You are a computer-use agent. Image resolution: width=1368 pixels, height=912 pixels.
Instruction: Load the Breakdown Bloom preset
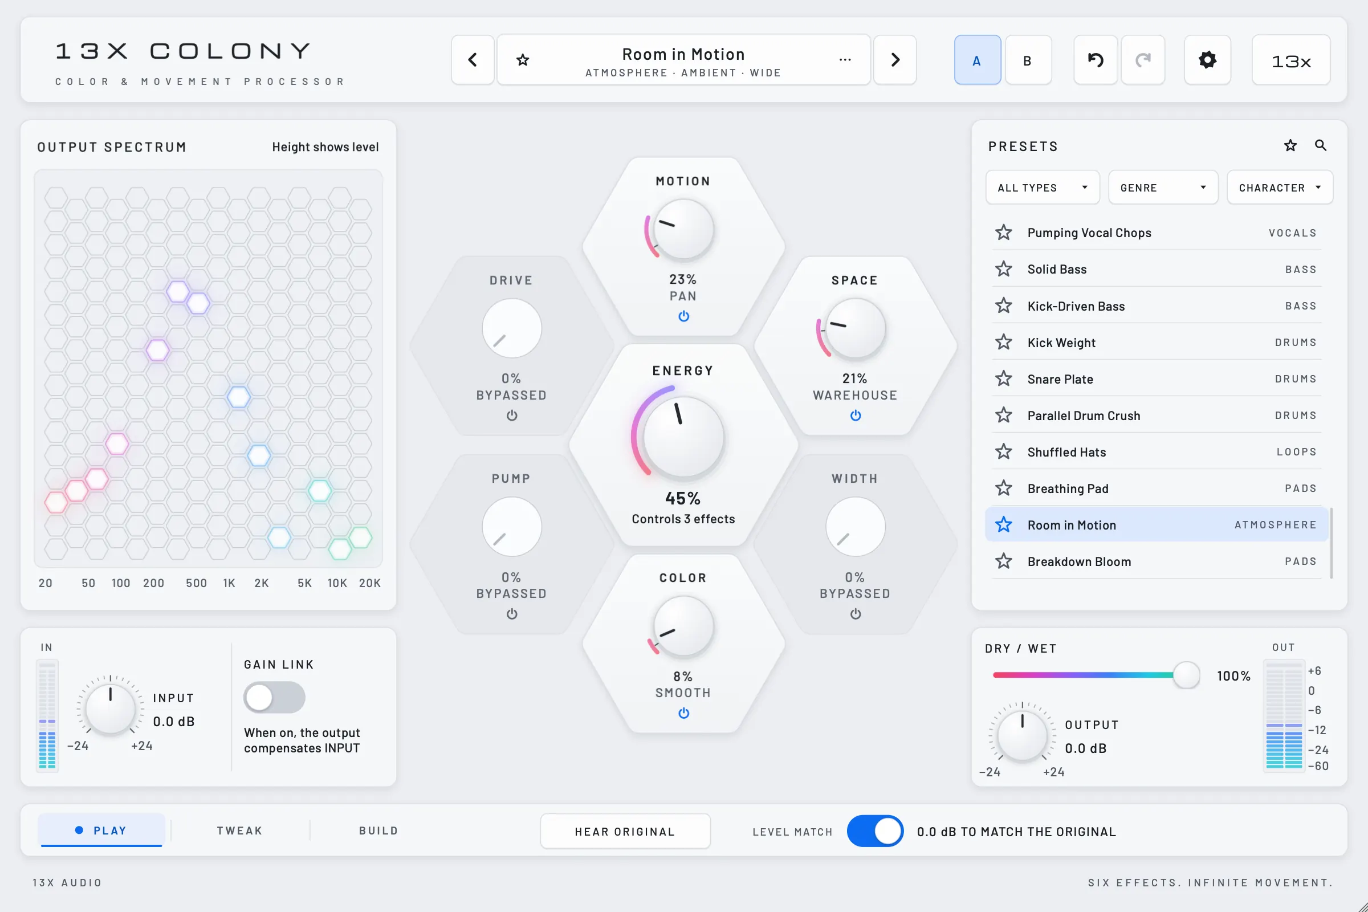pyautogui.click(x=1157, y=561)
